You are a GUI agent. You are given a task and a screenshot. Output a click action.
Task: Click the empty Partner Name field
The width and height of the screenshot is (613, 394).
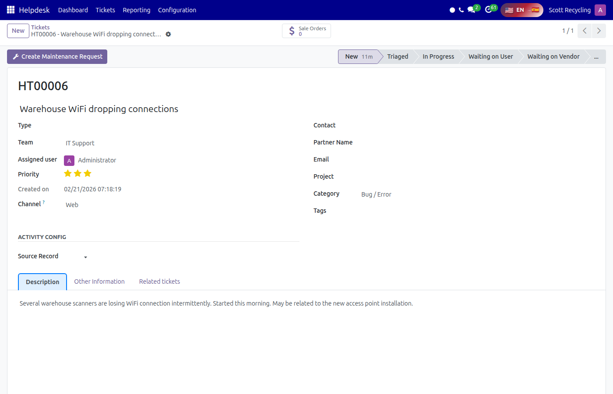pyautogui.click(x=477, y=143)
